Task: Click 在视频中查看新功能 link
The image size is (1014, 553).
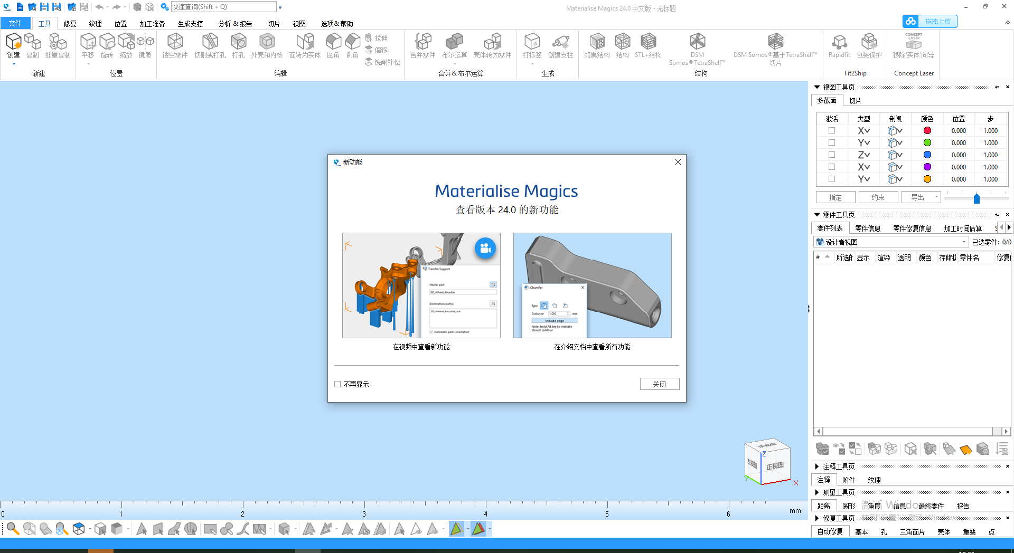Action: coord(421,347)
